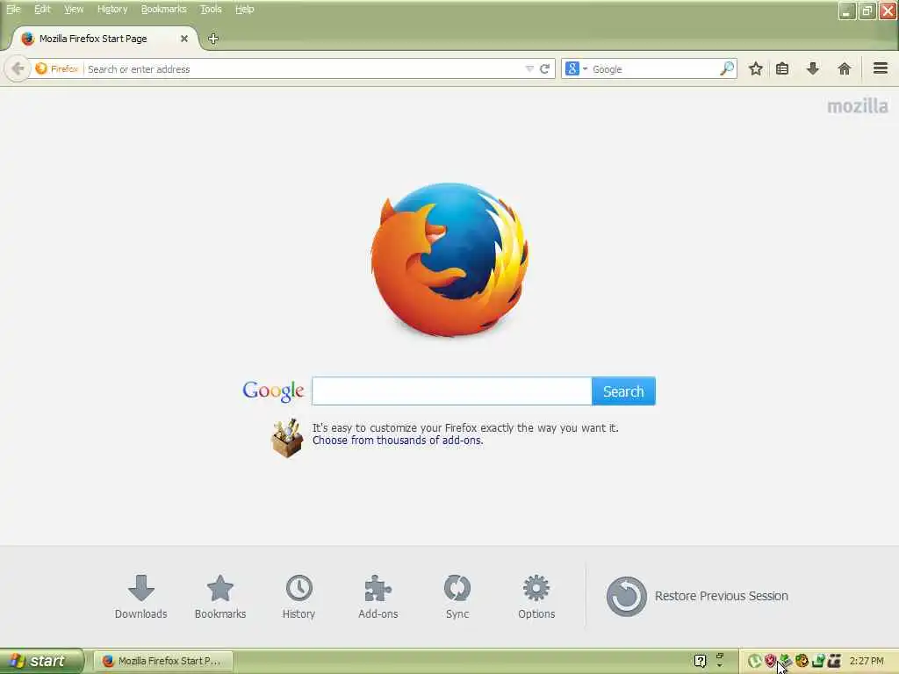Open the History menu
This screenshot has height=674, width=899.
pos(112,9)
